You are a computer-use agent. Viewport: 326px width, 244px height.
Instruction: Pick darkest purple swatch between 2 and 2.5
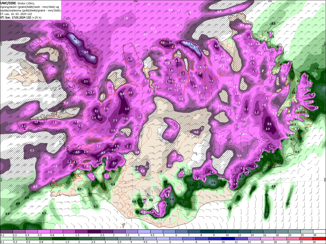pyautogui.click(x=94, y=232)
